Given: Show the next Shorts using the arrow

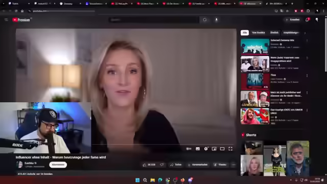Looking at the screenshot, I should click(x=308, y=161).
